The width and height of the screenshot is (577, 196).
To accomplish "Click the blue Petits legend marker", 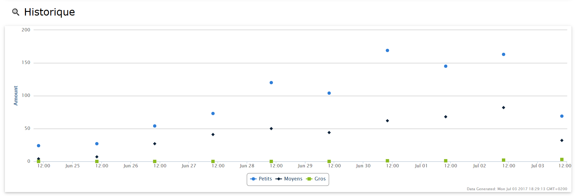I will click(x=253, y=179).
